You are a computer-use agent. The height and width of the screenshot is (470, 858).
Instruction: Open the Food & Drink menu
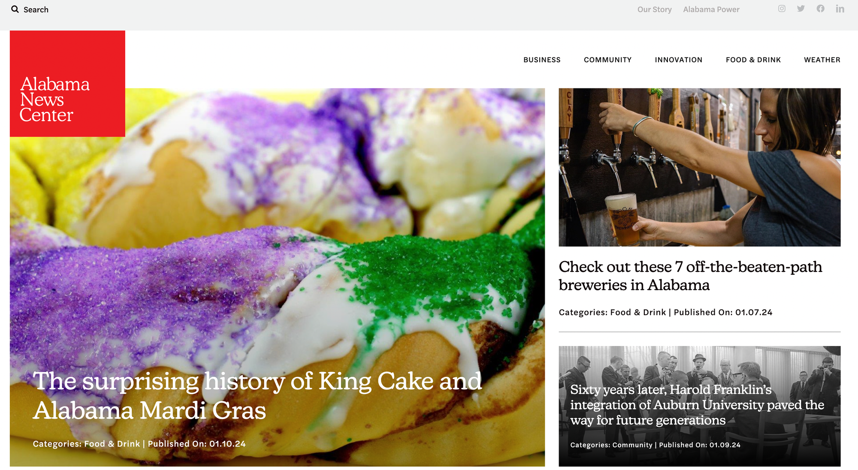point(753,60)
